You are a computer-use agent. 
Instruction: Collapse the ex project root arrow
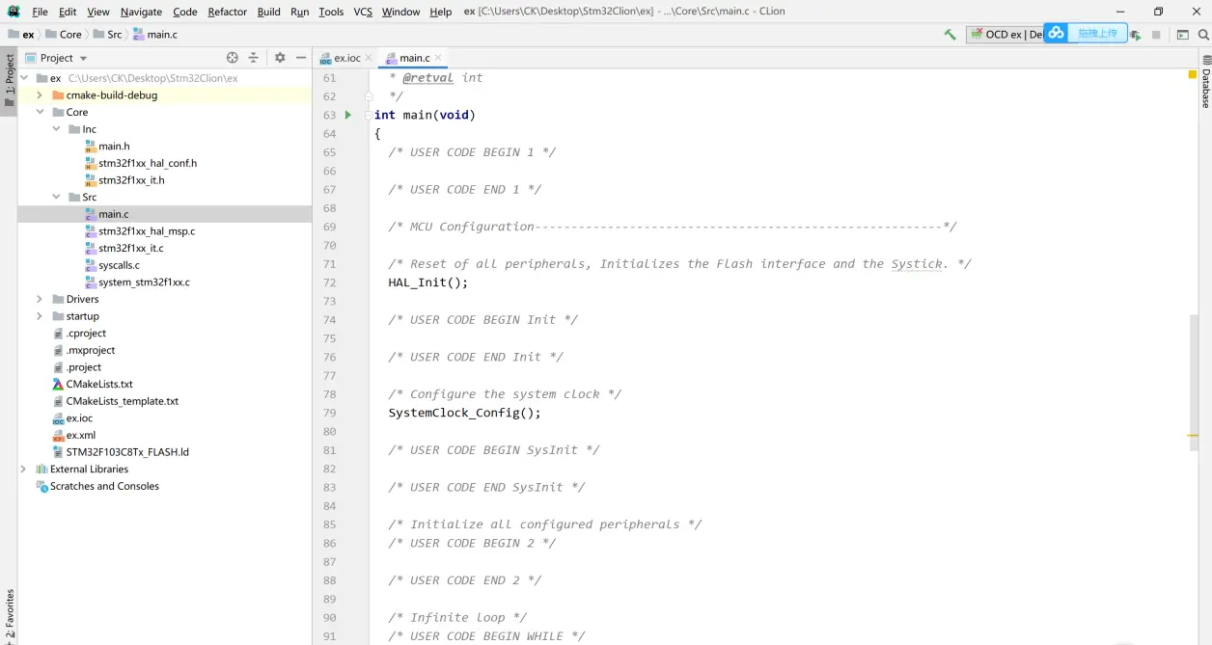pos(24,78)
